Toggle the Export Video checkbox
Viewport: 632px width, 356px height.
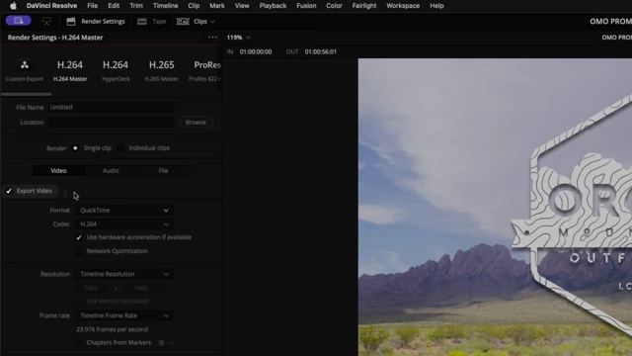point(9,191)
